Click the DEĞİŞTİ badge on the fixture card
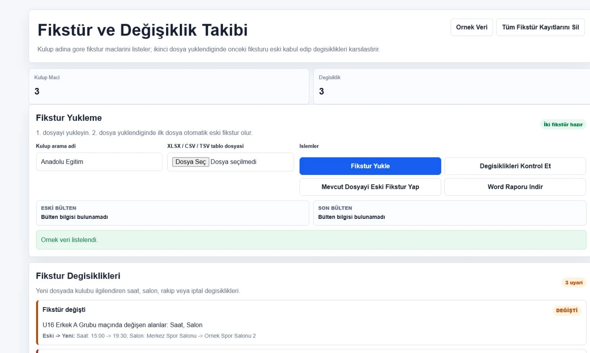 click(x=567, y=310)
